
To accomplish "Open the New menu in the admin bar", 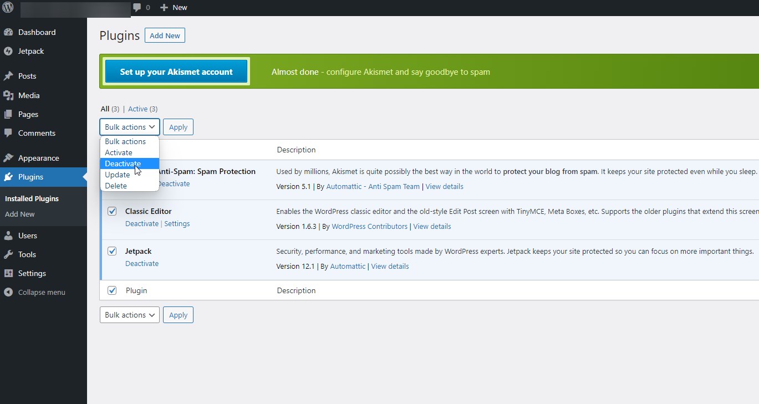I will (174, 7).
